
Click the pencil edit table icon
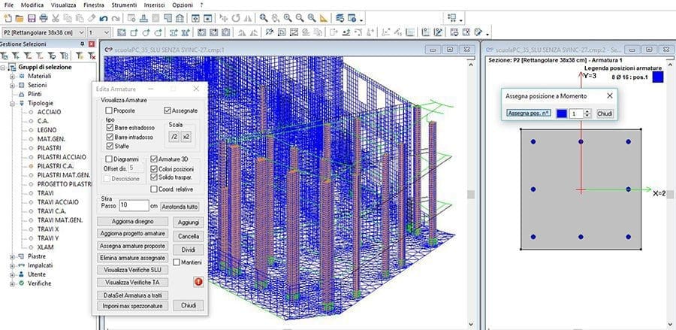438,32
